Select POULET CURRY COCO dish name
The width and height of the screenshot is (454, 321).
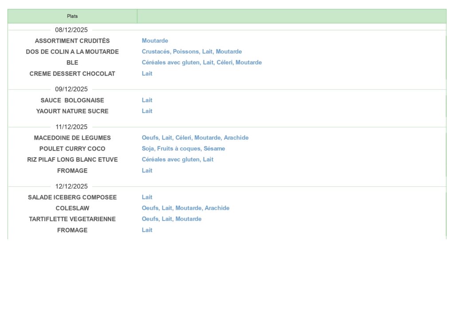coord(72,149)
